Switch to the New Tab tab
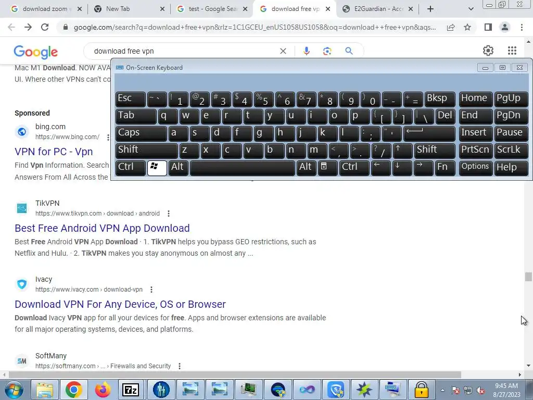This screenshot has width=533, height=400. [129, 9]
